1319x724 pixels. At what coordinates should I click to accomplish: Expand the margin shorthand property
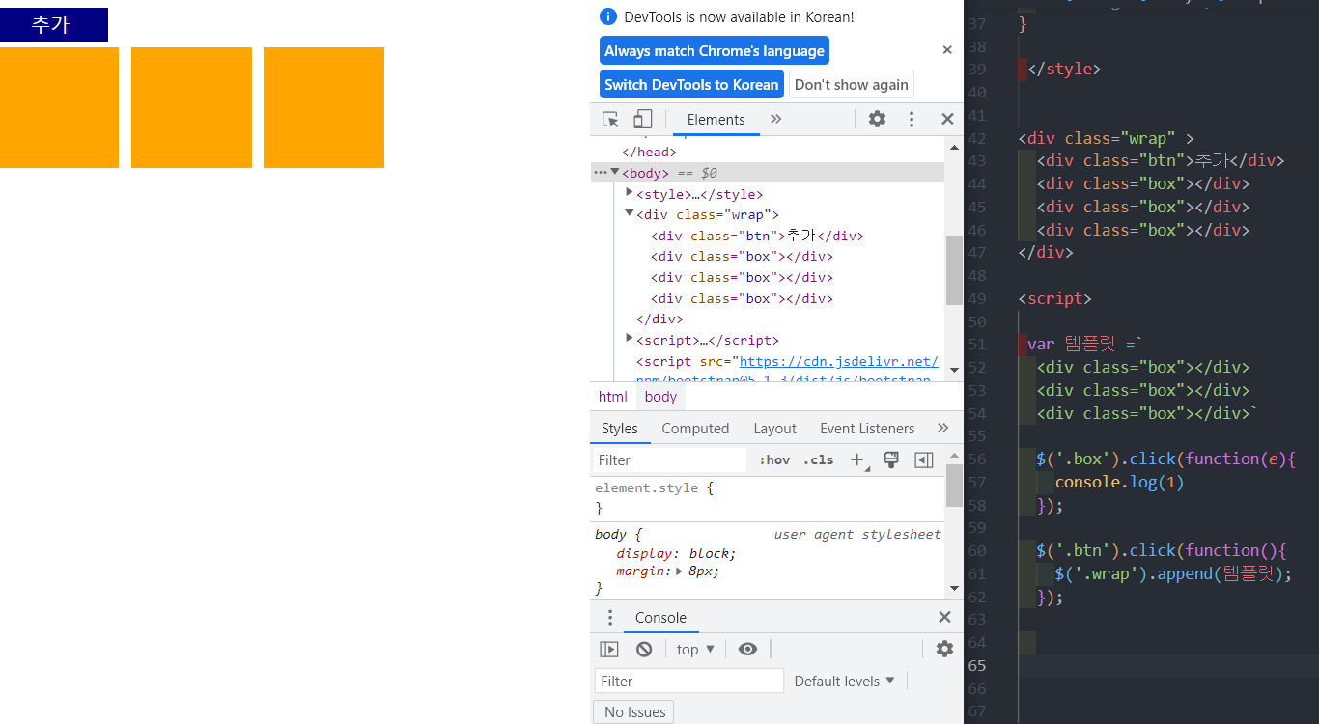pyautogui.click(x=678, y=571)
